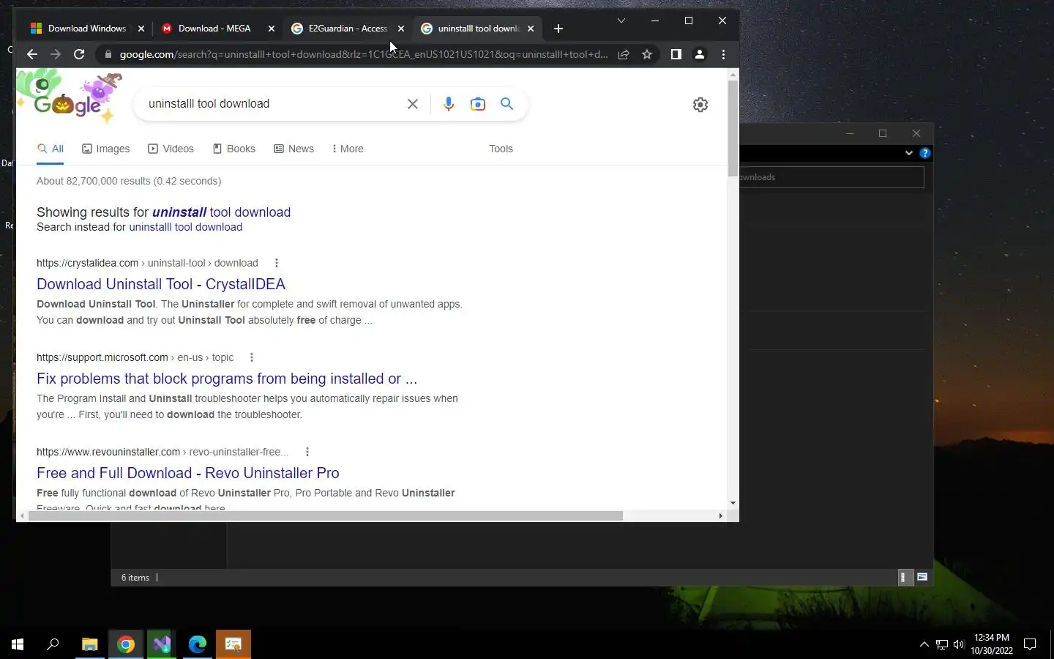The image size is (1054, 659).
Task: Open search Tools options
Action: click(x=501, y=149)
